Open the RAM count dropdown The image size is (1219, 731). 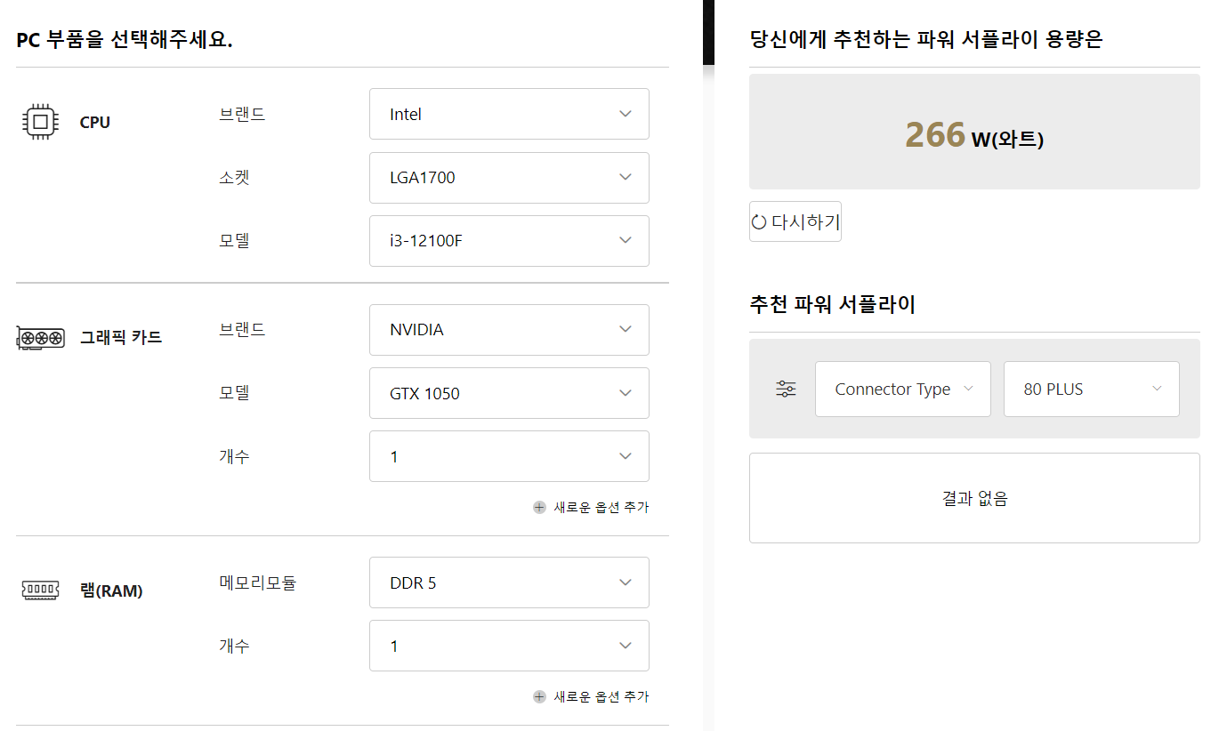point(509,646)
